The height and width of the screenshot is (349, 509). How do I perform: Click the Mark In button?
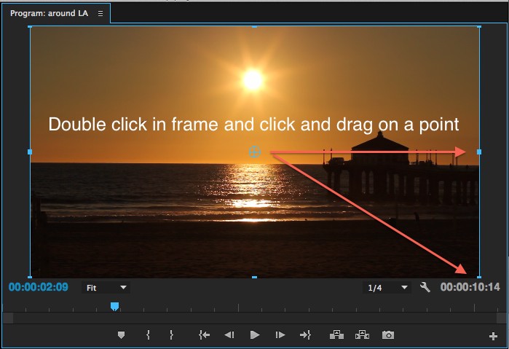(x=148, y=335)
